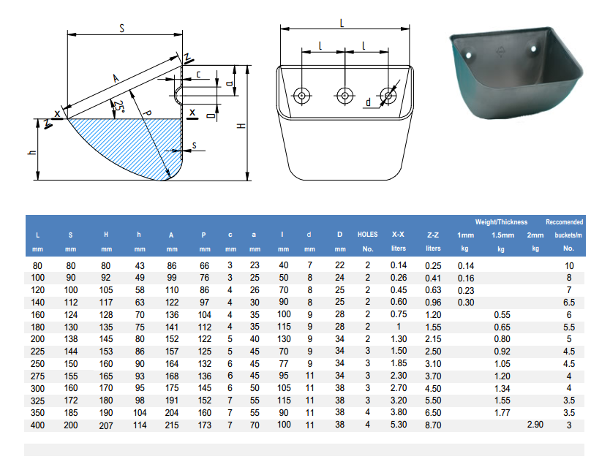610x459 pixels.
Task: Select the 25° angle label in the diagram
Action: coord(119,107)
